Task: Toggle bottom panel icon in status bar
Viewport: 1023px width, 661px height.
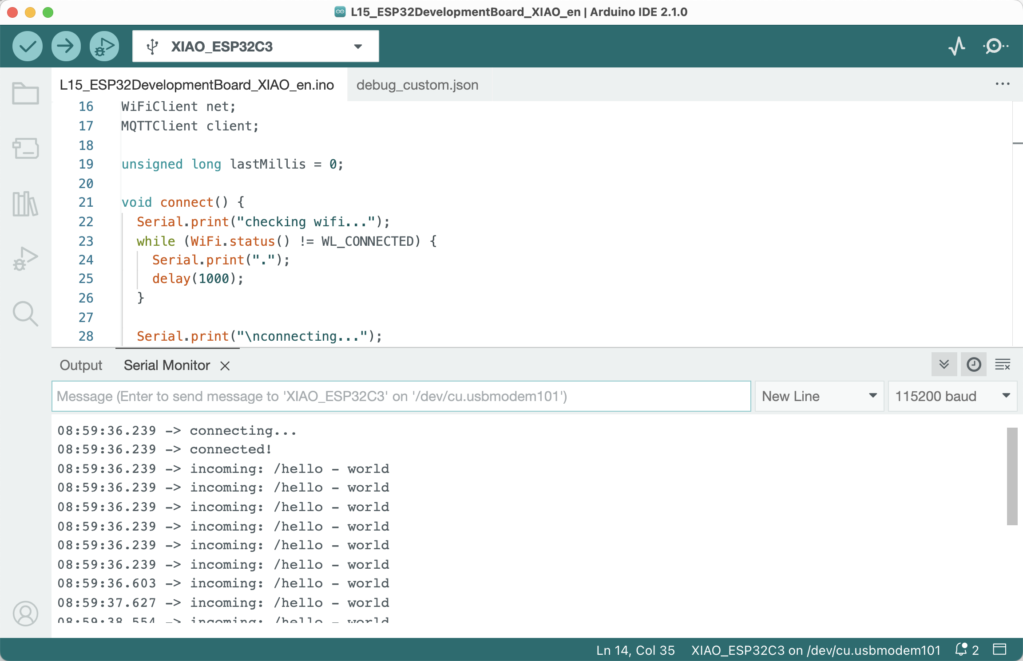Action: coord(1000,649)
